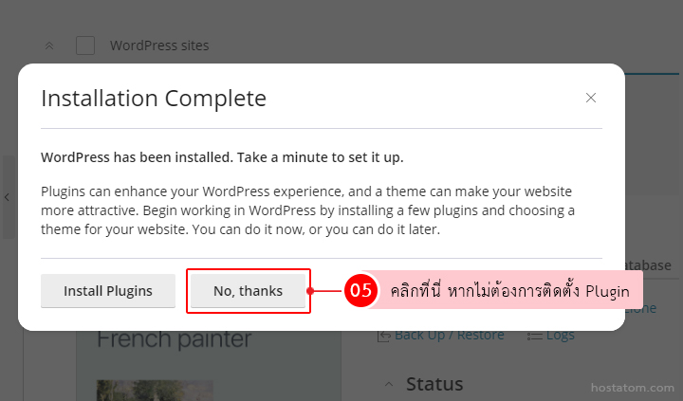
Task: Click the Install Plugins button
Action: click(108, 291)
